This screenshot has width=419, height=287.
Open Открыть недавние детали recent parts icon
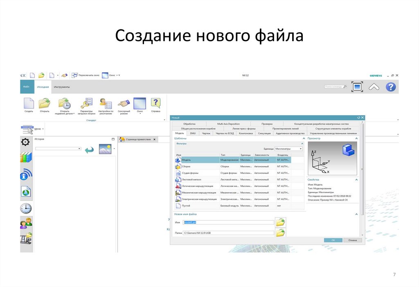(64, 103)
